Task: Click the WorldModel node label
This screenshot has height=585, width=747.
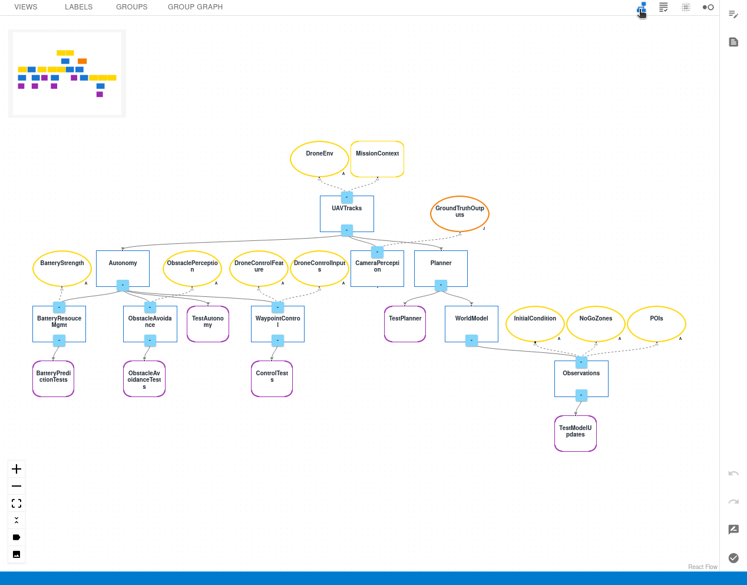Action: coord(471,318)
